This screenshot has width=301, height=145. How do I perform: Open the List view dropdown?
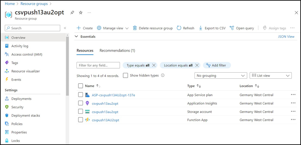pyautogui.click(x=270, y=76)
